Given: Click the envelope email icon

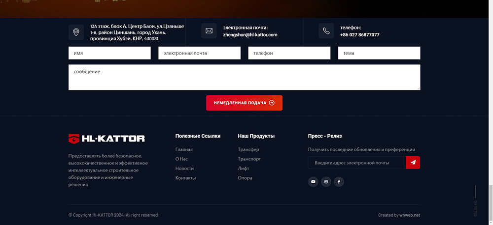Looking at the screenshot, I should [x=209, y=31].
